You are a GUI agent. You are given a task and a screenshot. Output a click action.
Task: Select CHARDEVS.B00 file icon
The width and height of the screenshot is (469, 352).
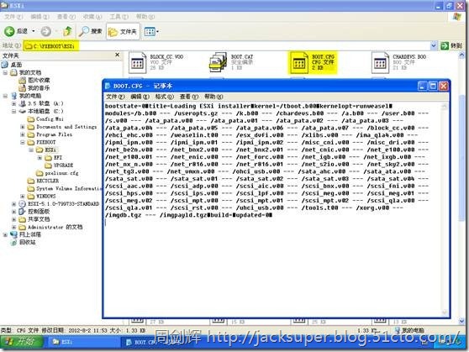(x=380, y=62)
